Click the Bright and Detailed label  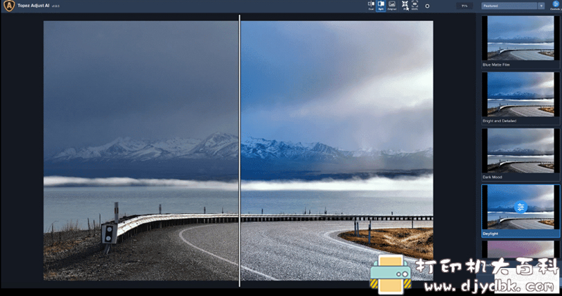point(499,121)
